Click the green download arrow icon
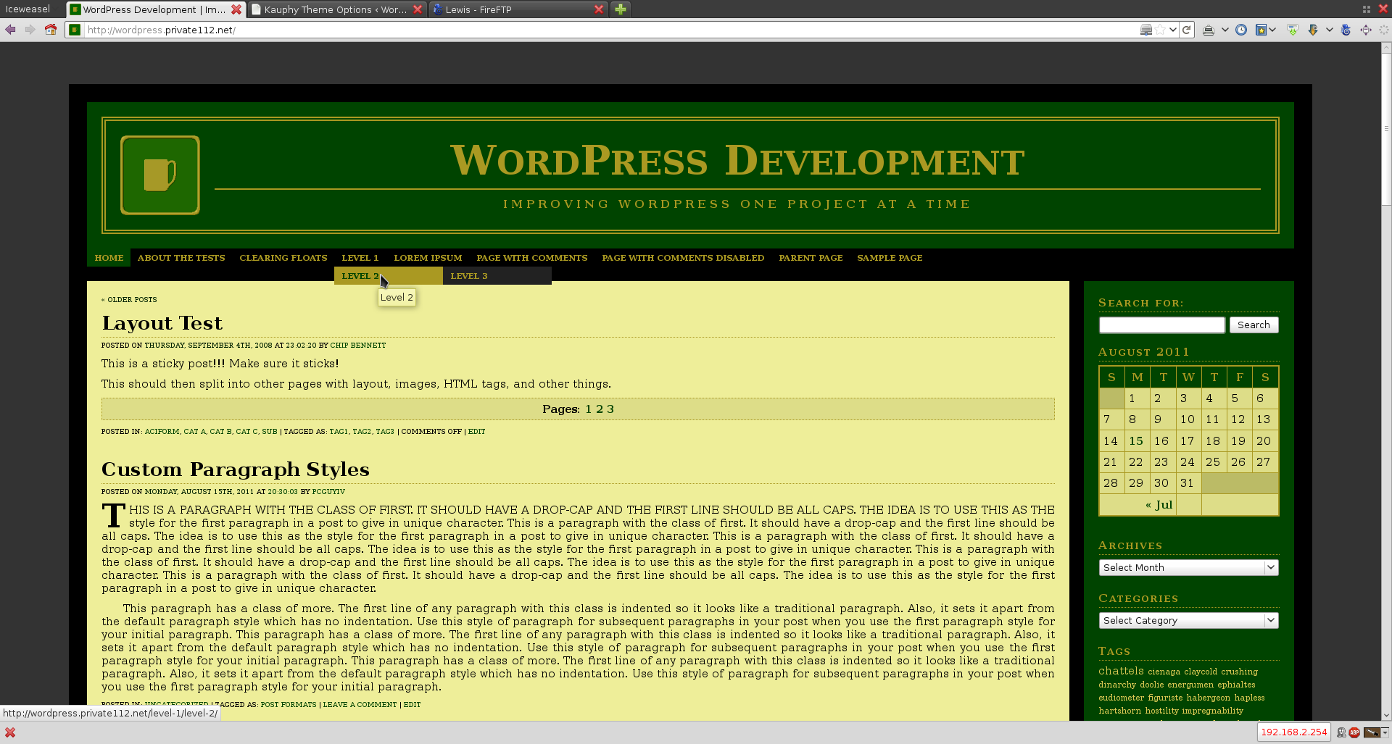Viewport: 1392px width, 744px height. [1293, 30]
